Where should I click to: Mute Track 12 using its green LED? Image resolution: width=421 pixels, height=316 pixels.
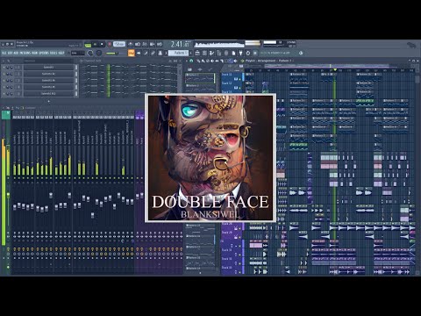[239, 88]
